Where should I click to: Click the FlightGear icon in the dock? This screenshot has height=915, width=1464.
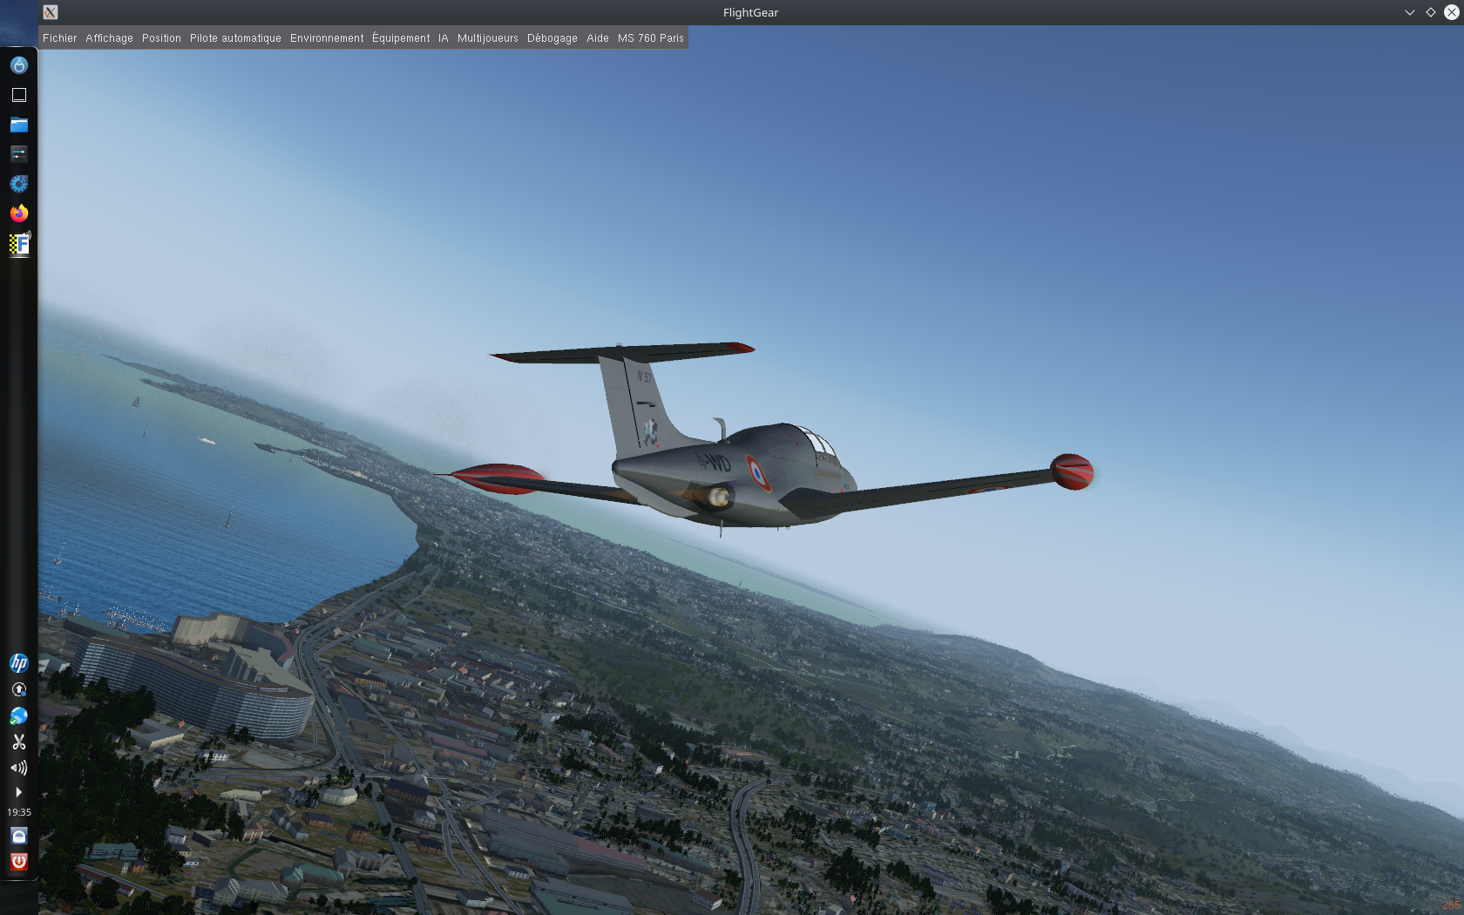coord(19,244)
